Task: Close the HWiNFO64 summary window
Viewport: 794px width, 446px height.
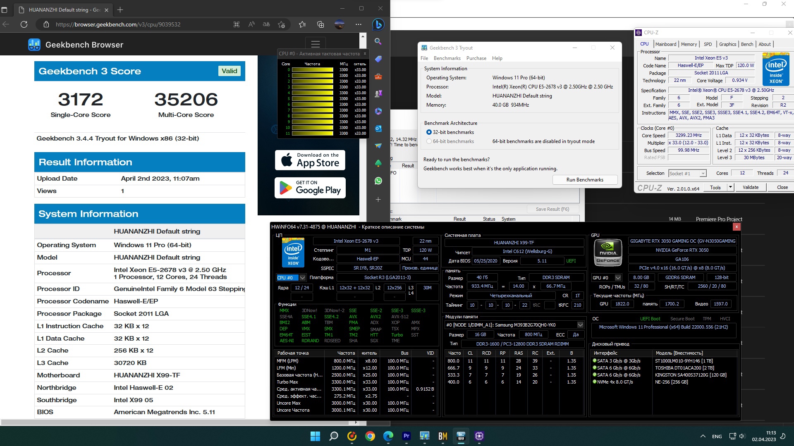Action: click(x=737, y=227)
